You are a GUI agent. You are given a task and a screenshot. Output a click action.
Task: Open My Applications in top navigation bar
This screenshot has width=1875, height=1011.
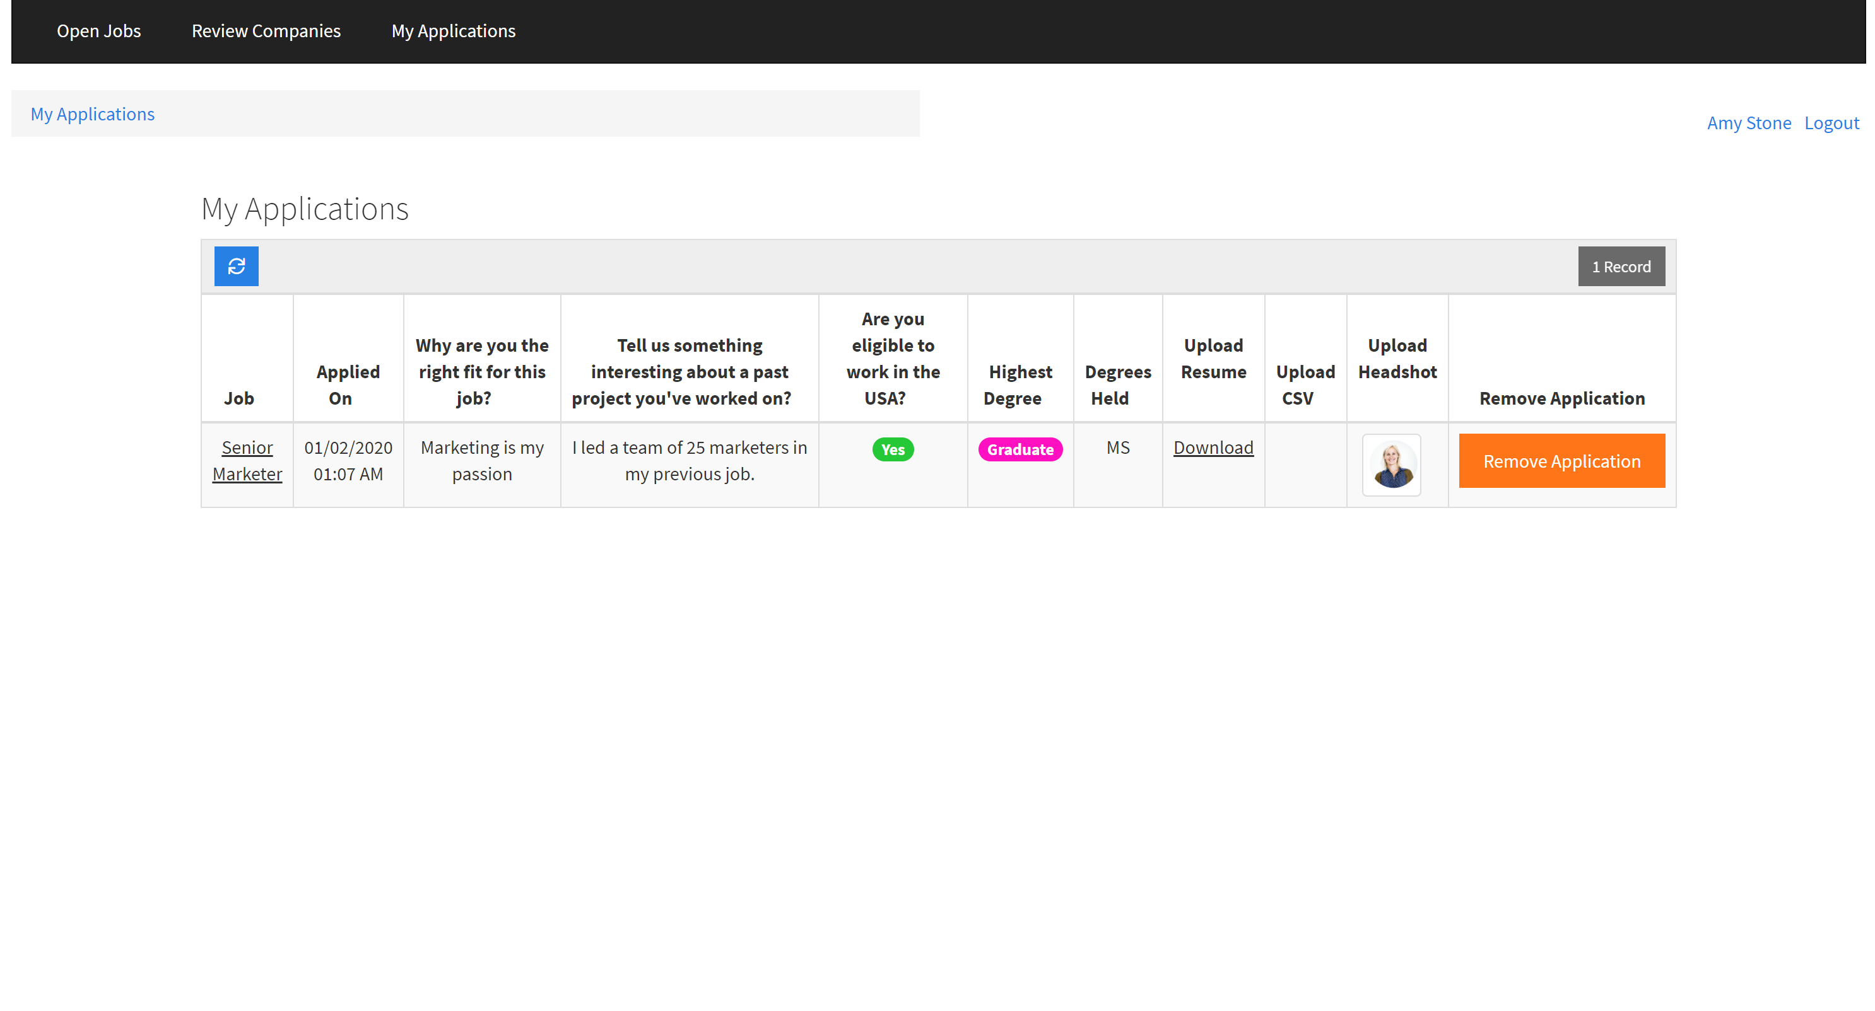click(454, 32)
